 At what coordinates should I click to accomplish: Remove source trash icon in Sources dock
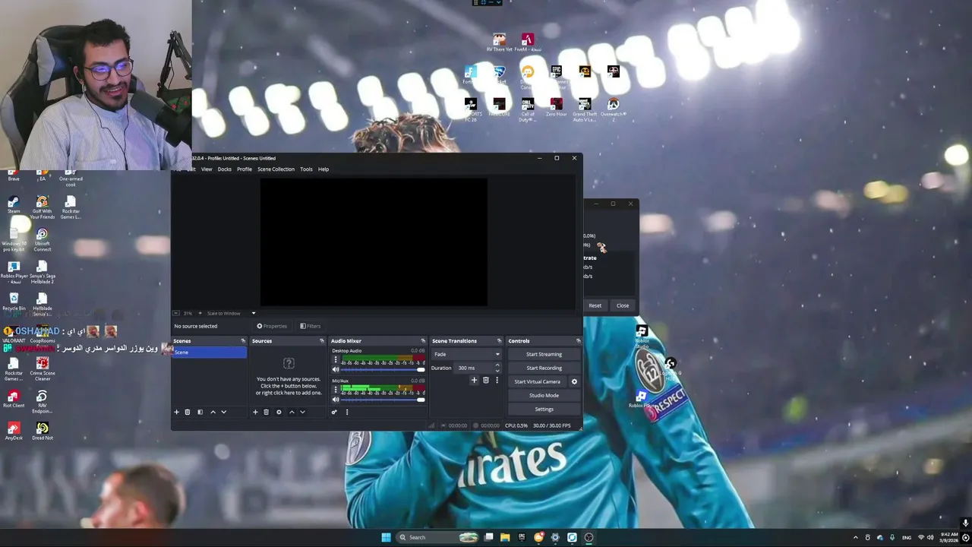point(266,412)
